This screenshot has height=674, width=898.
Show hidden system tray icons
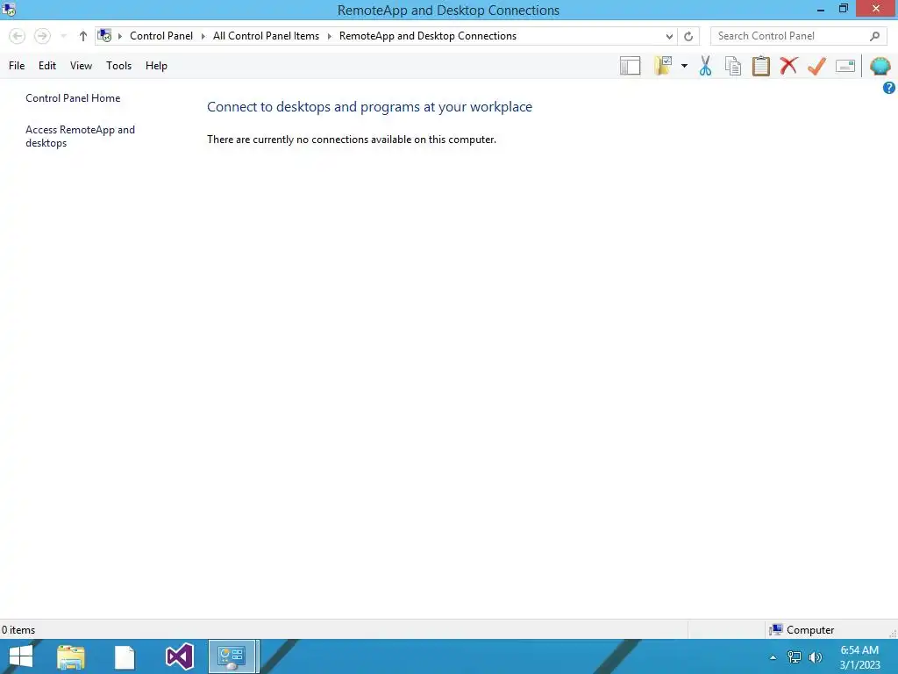[x=773, y=657]
